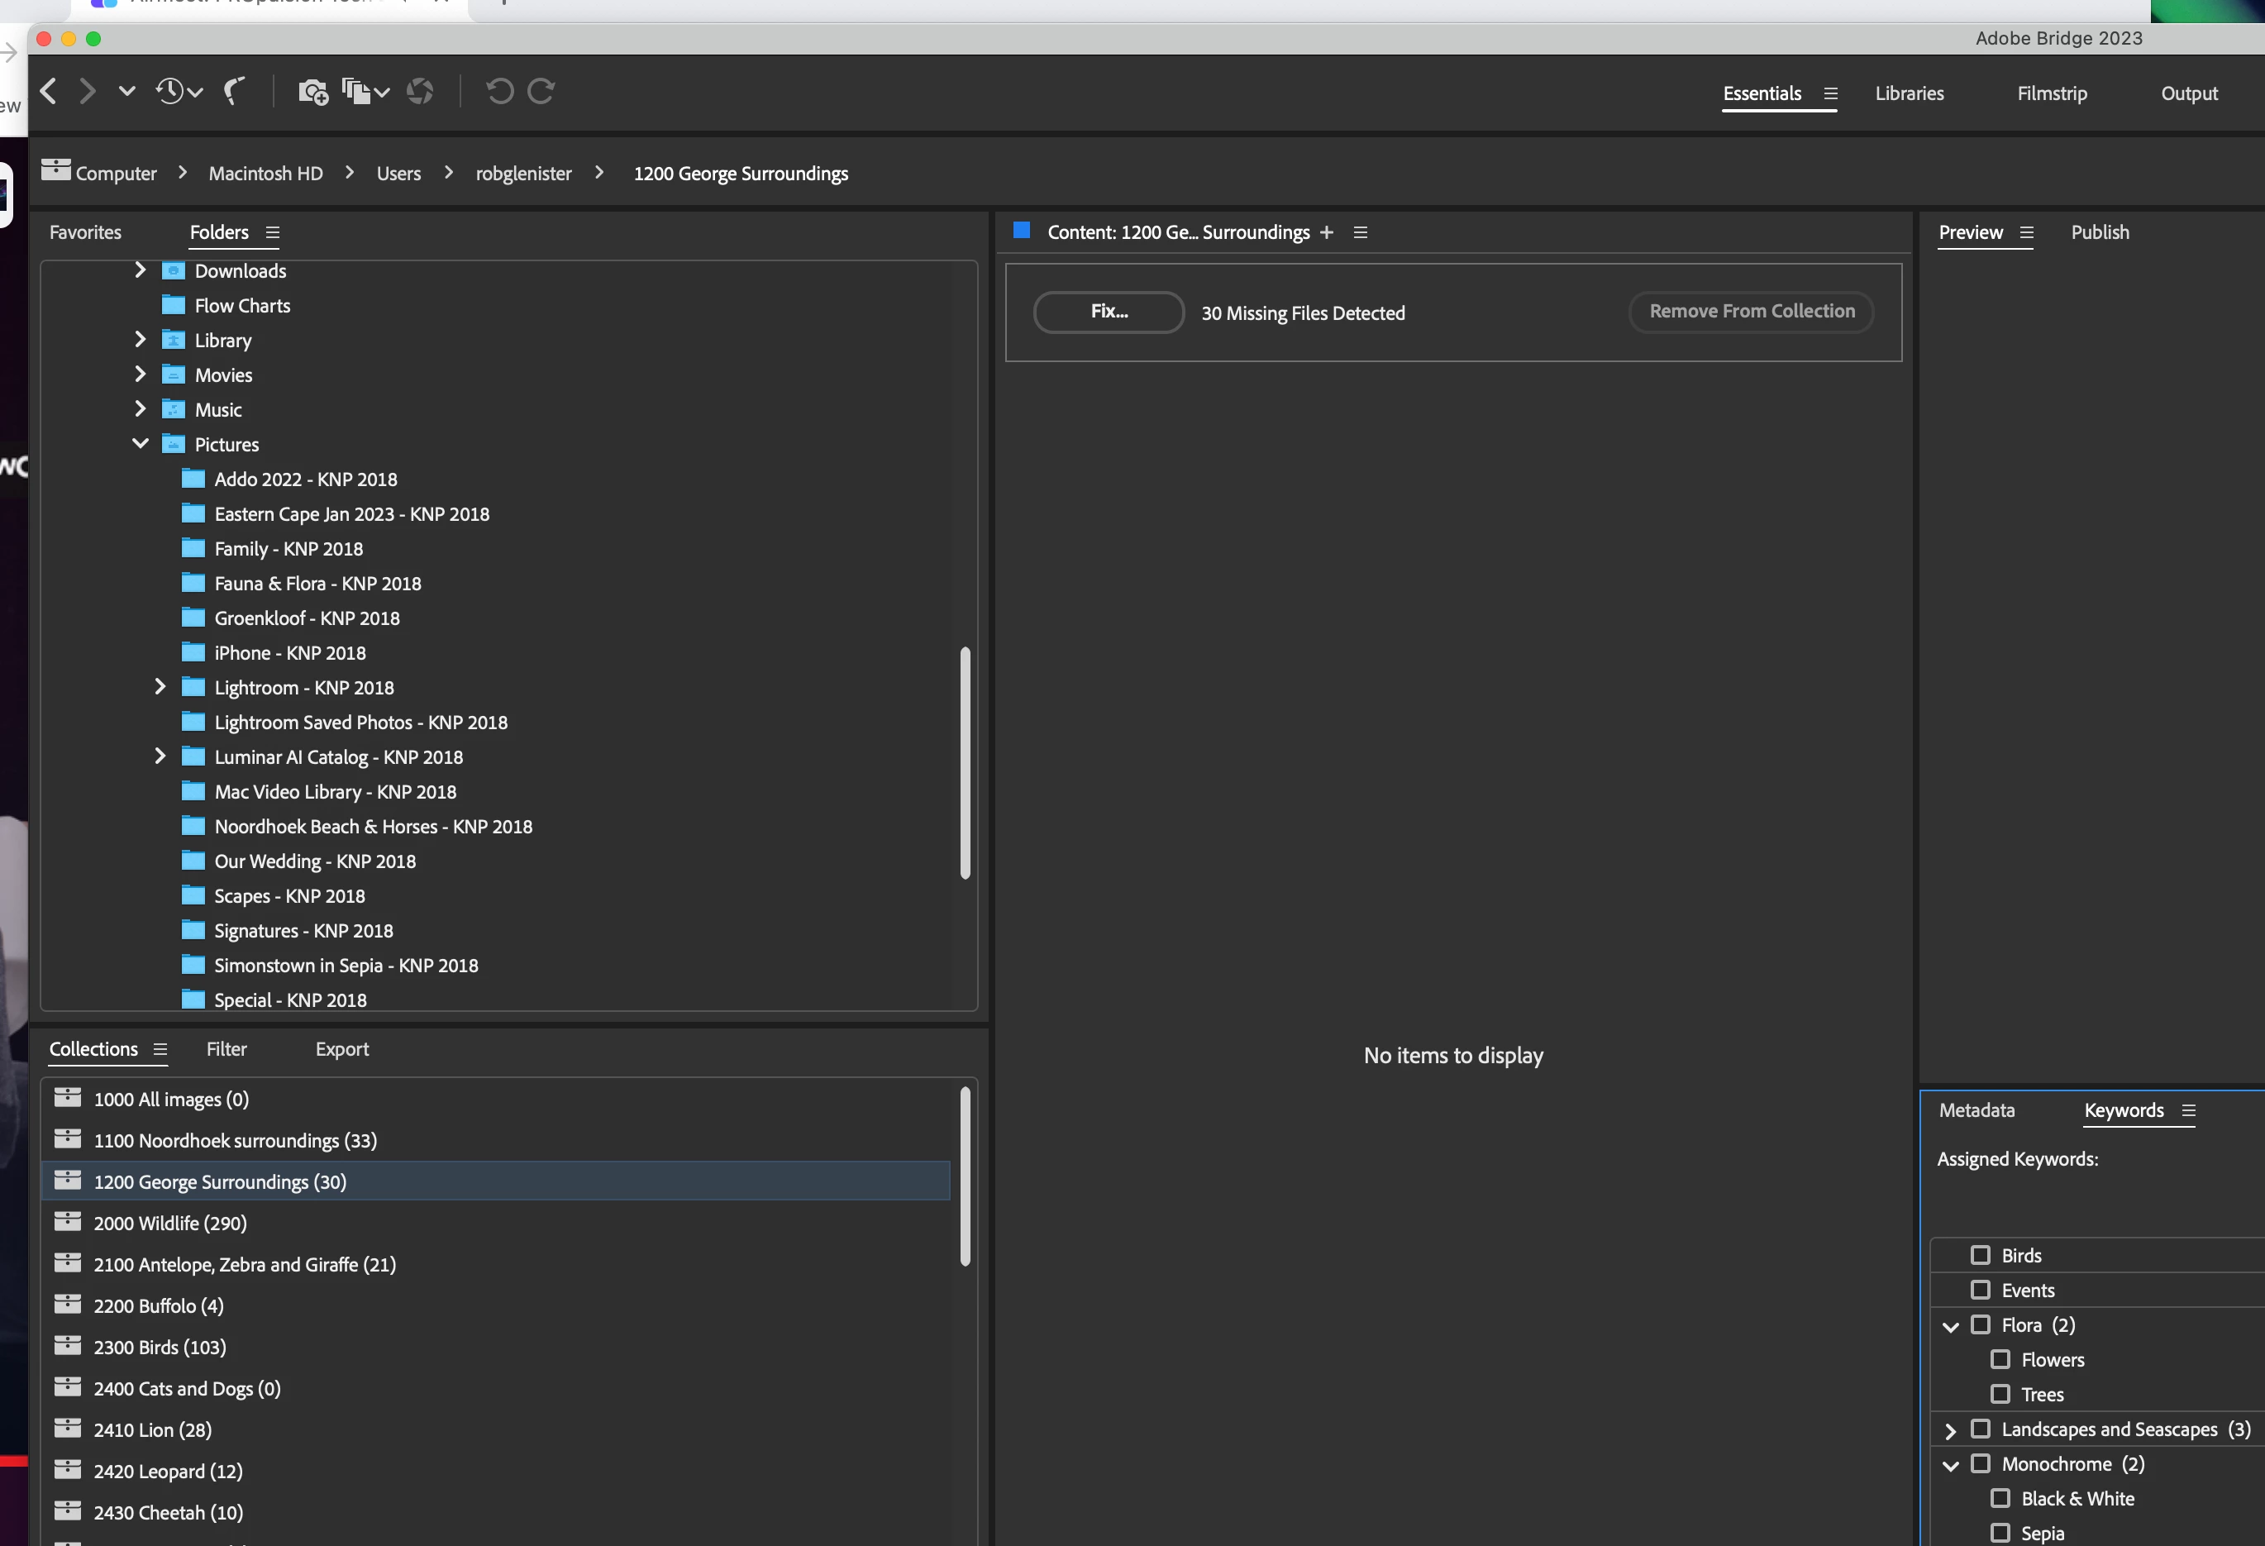This screenshot has height=1546, width=2265.
Task: Click the Get Photos from Camera icon
Action: coord(312,92)
